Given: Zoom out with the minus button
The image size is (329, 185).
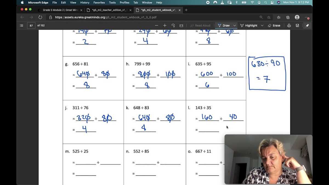Looking at the screenshot, I should [x=157, y=25].
